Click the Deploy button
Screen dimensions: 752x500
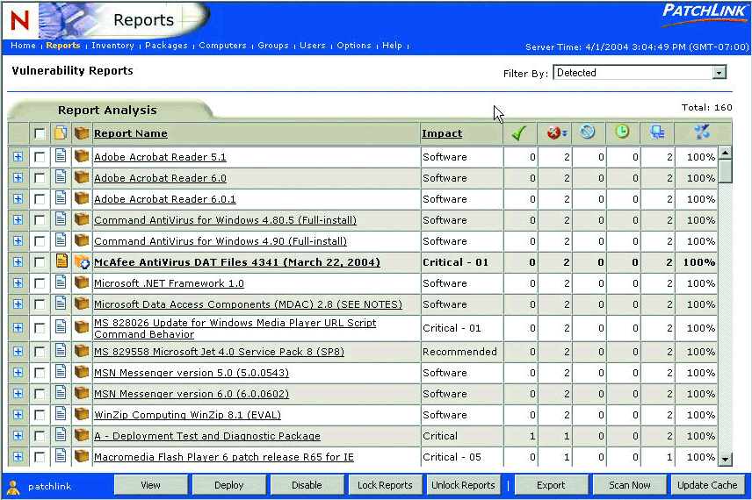coord(228,485)
